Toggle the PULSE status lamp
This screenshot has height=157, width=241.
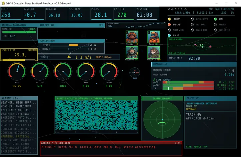(x=169, y=35)
